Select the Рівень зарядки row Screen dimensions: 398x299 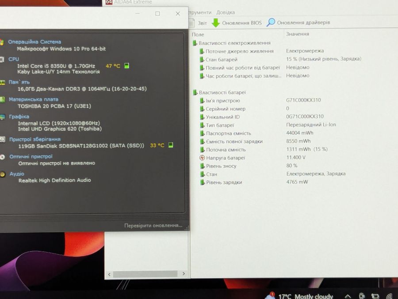[x=221, y=182]
